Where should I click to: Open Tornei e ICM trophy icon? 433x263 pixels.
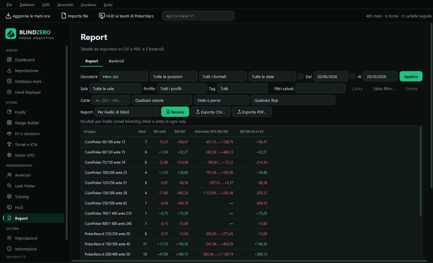9,144
